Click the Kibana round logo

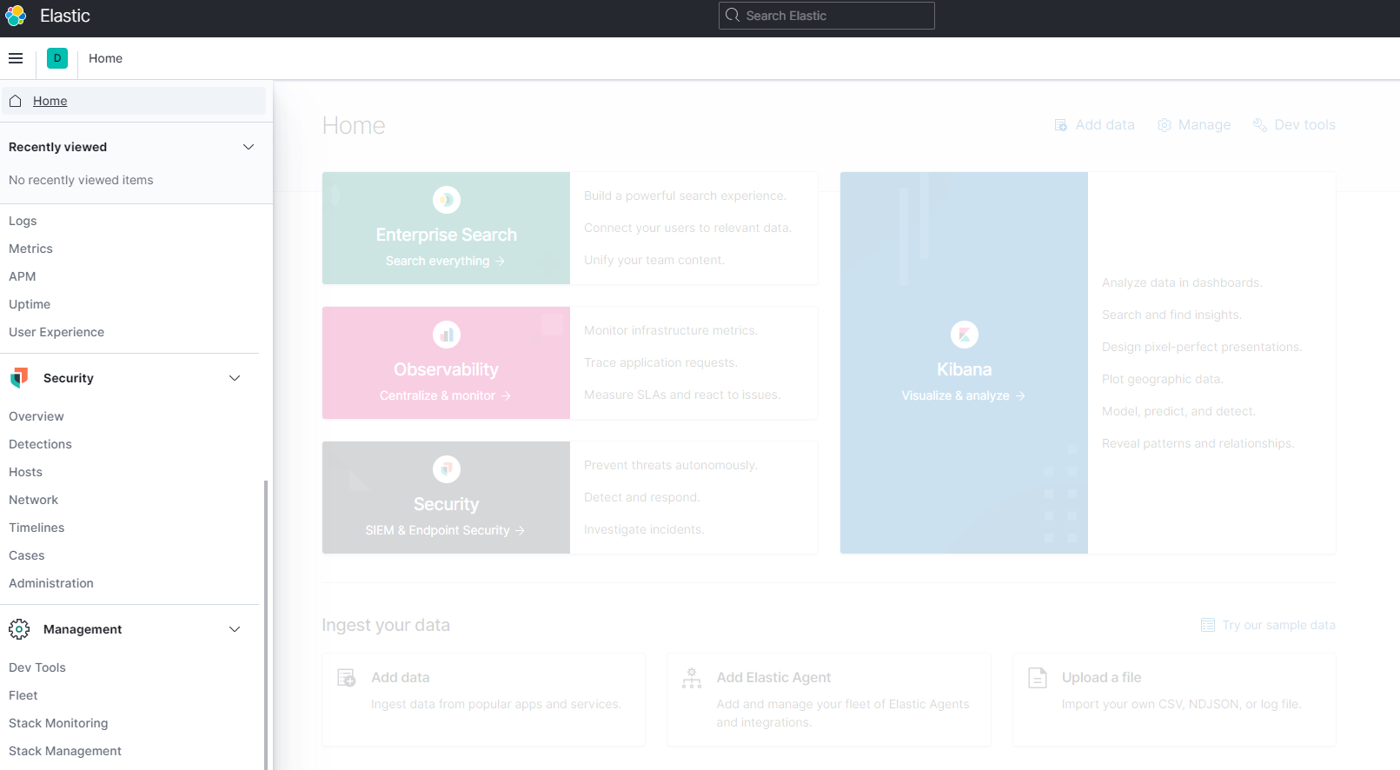(x=965, y=335)
